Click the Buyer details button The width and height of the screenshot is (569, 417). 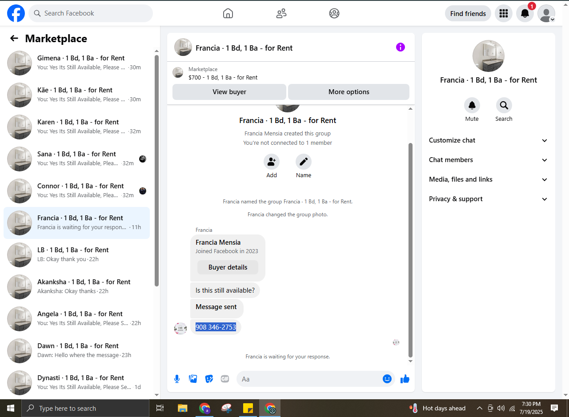pyautogui.click(x=228, y=267)
